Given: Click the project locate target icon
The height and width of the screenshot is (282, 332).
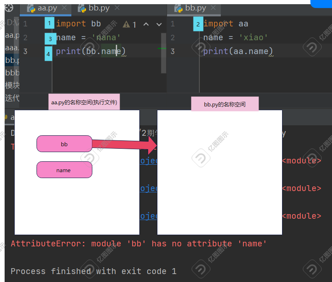Looking at the screenshot, I should pos(9,8).
